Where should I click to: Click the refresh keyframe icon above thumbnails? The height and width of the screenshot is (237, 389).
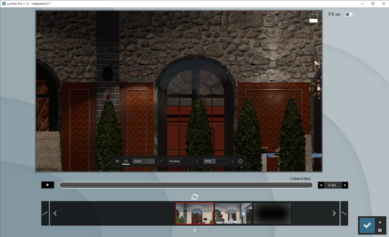[x=194, y=197]
